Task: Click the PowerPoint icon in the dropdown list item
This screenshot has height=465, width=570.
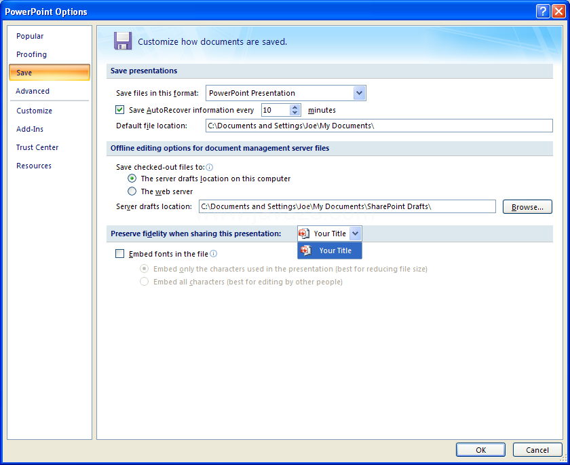Action: 306,250
